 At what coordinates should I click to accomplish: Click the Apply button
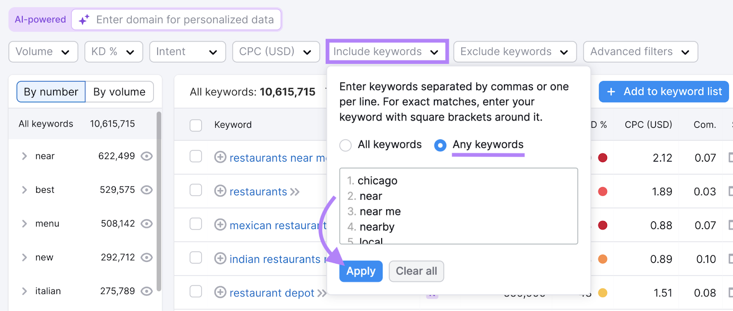pyautogui.click(x=361, y=271)
